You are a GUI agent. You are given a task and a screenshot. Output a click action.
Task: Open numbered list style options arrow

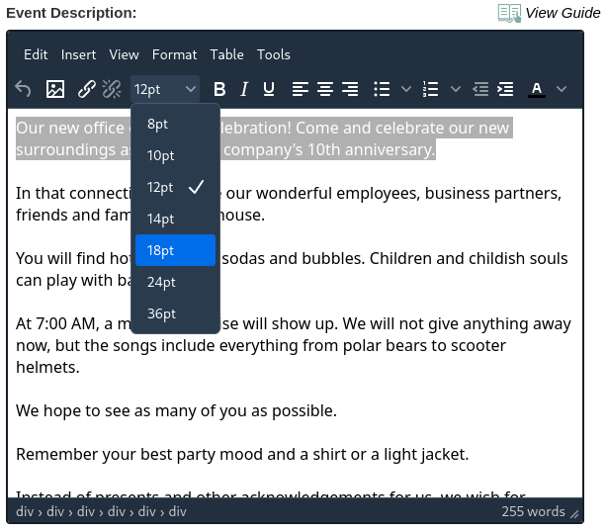tap(456, 89)
